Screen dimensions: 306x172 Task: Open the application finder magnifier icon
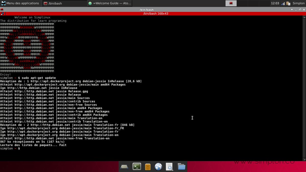170,167
